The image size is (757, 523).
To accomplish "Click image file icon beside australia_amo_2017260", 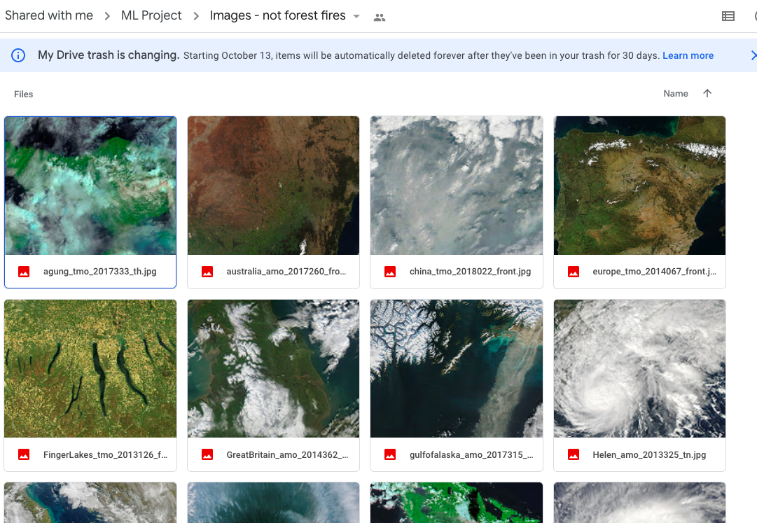I will coord(207,272).
